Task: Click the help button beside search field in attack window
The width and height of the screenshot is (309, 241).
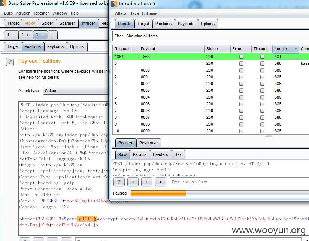Action: (x=119, y=182)
